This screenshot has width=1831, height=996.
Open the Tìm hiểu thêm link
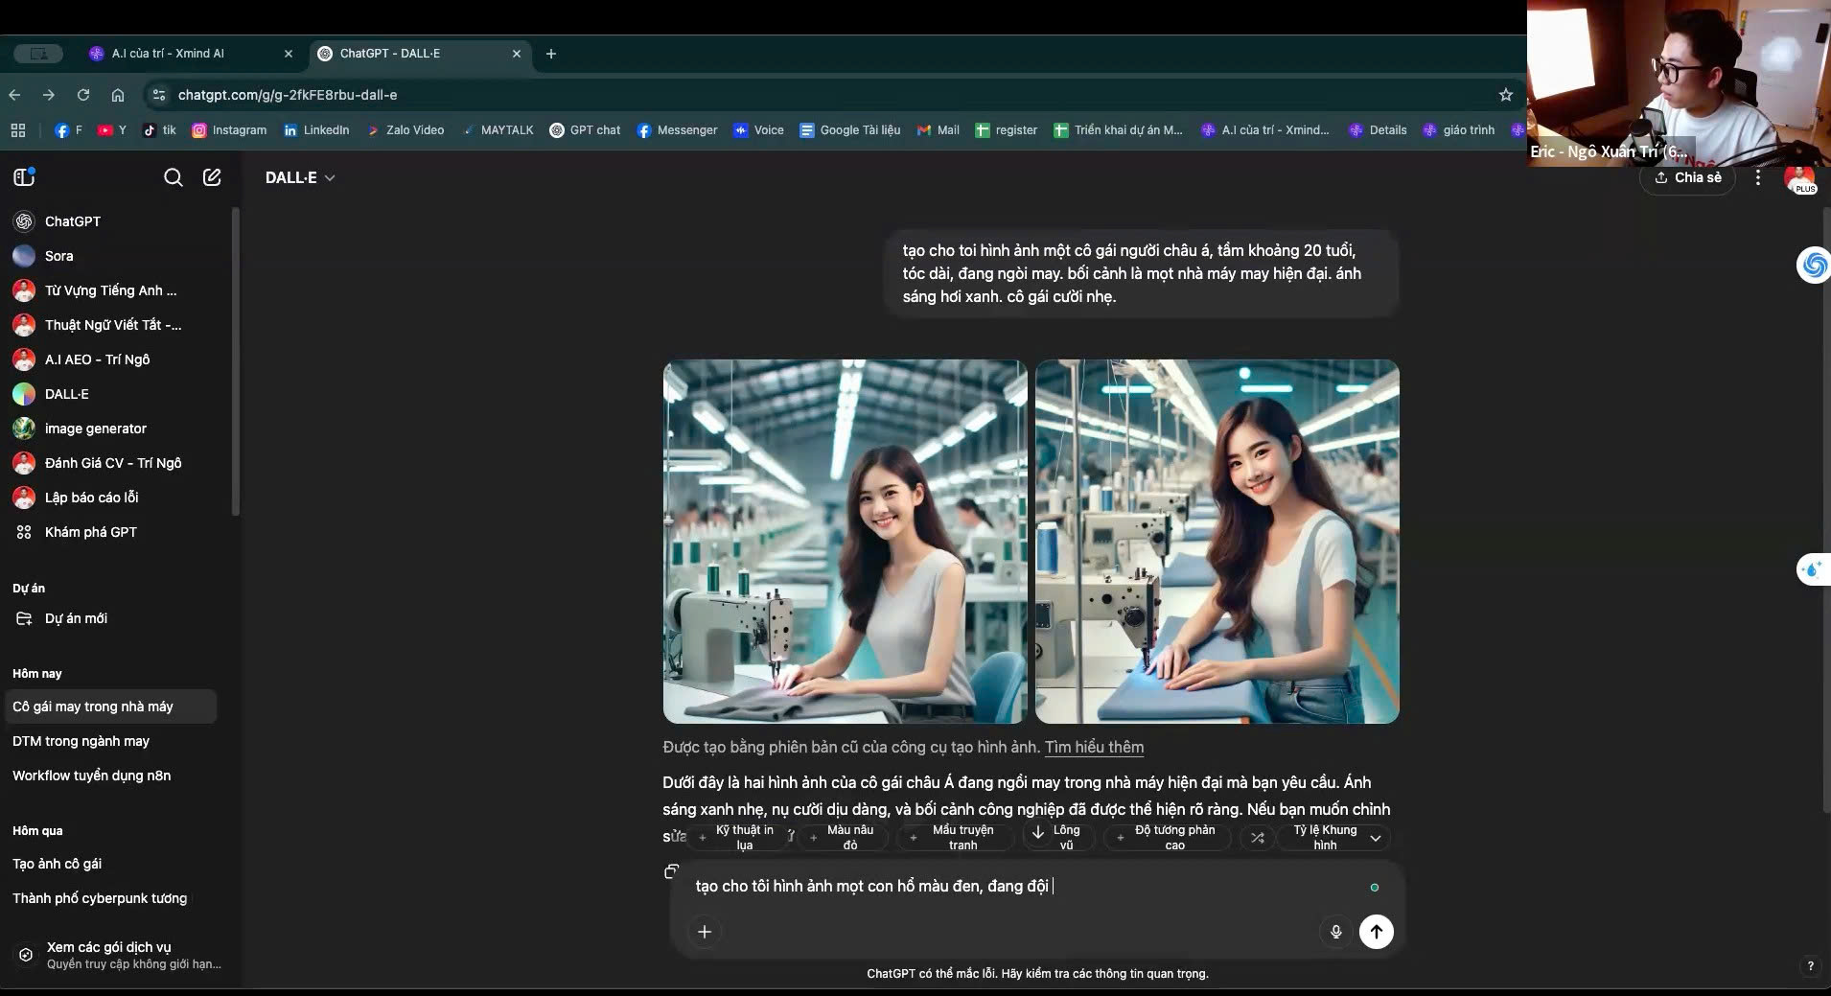click(x=1094, y=747)
